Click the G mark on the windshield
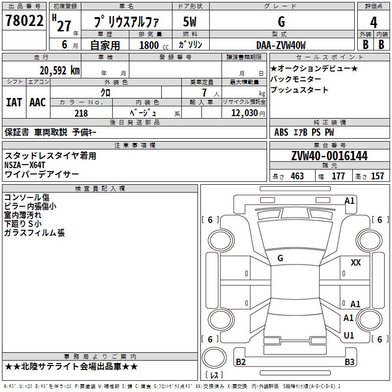392x392 pixels. pyautogui.click(x=280, y=258)
